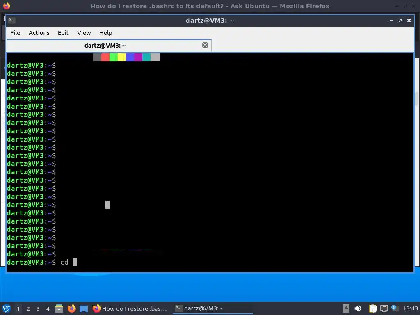This screenshot has width=420, height=315.
Task: Click the blue color block in terminal
Action: (130, 57)
